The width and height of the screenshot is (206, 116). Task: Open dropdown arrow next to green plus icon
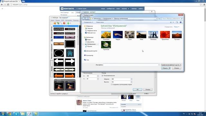[x=70, y=23]
